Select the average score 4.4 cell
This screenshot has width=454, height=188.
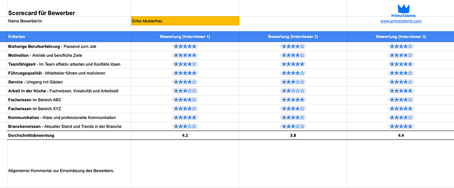(401, 135)
